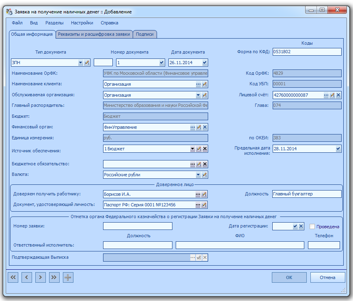353x301 pixels.
Task: Expand the Обслуживаемая организация dropdown
Action: click(x=198, y=95)
